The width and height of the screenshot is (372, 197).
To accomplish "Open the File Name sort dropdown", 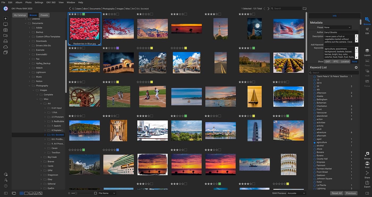I will 107,193.
